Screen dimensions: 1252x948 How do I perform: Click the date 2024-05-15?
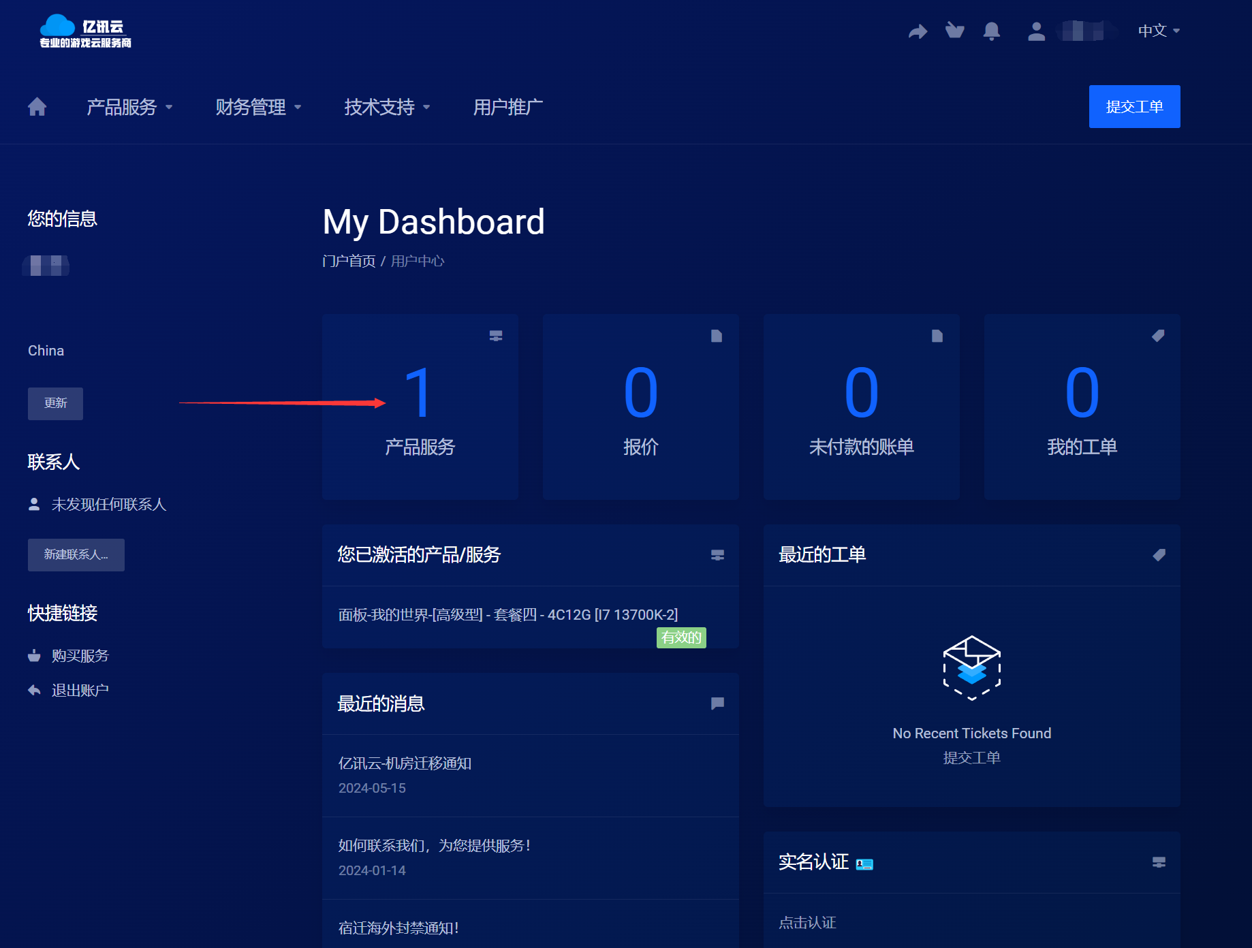pos(372,788)
